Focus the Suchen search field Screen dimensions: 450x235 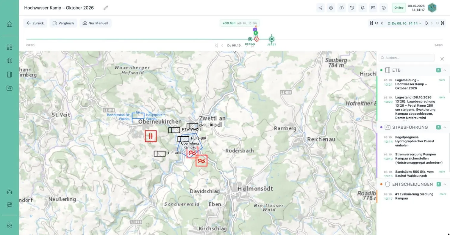(x=407, y=58)
